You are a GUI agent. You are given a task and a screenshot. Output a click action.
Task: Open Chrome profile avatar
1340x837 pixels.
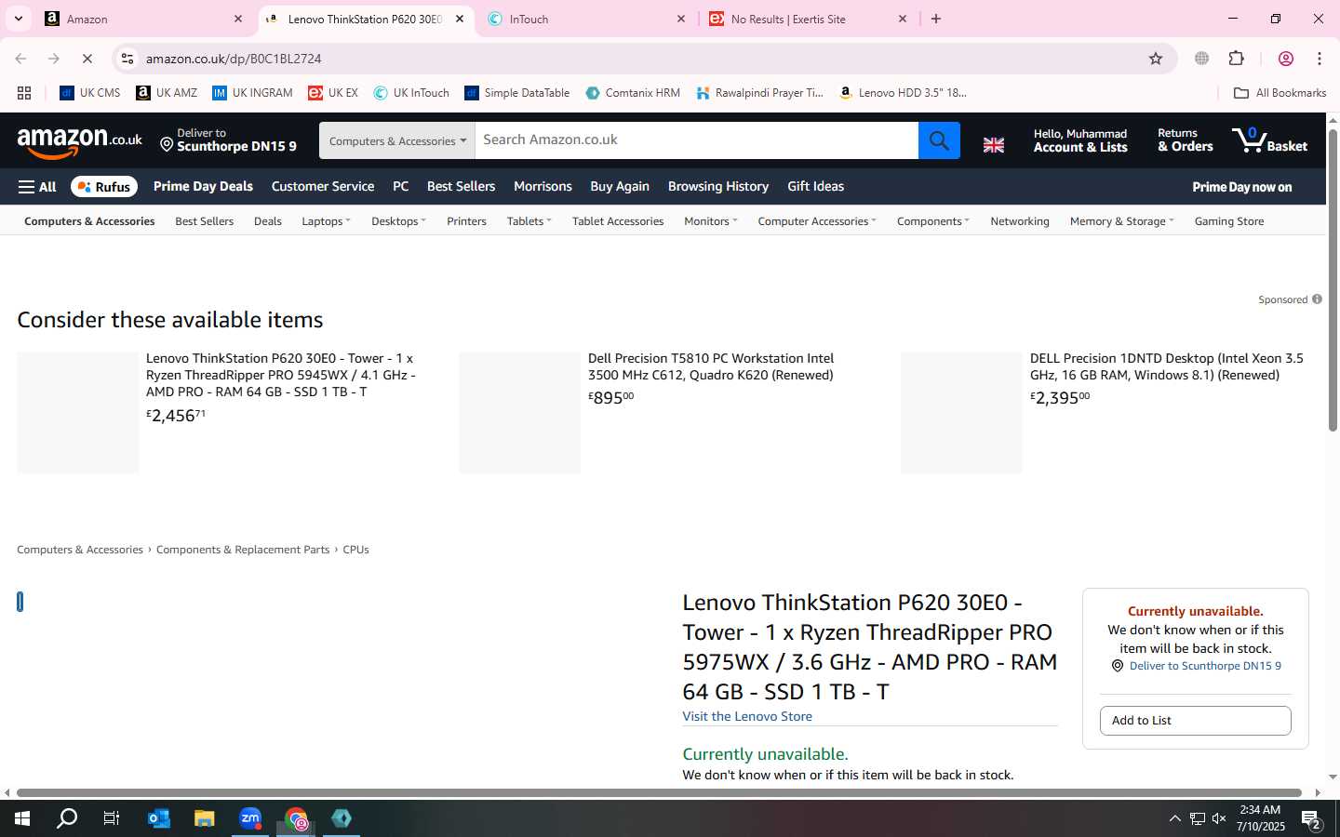(1286, 59)
